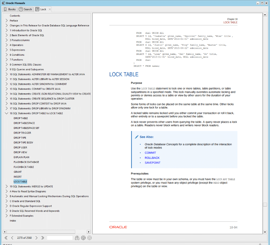Open the Index entry in the tree
This screenshot has height=245, width=270.
[13, 221]
